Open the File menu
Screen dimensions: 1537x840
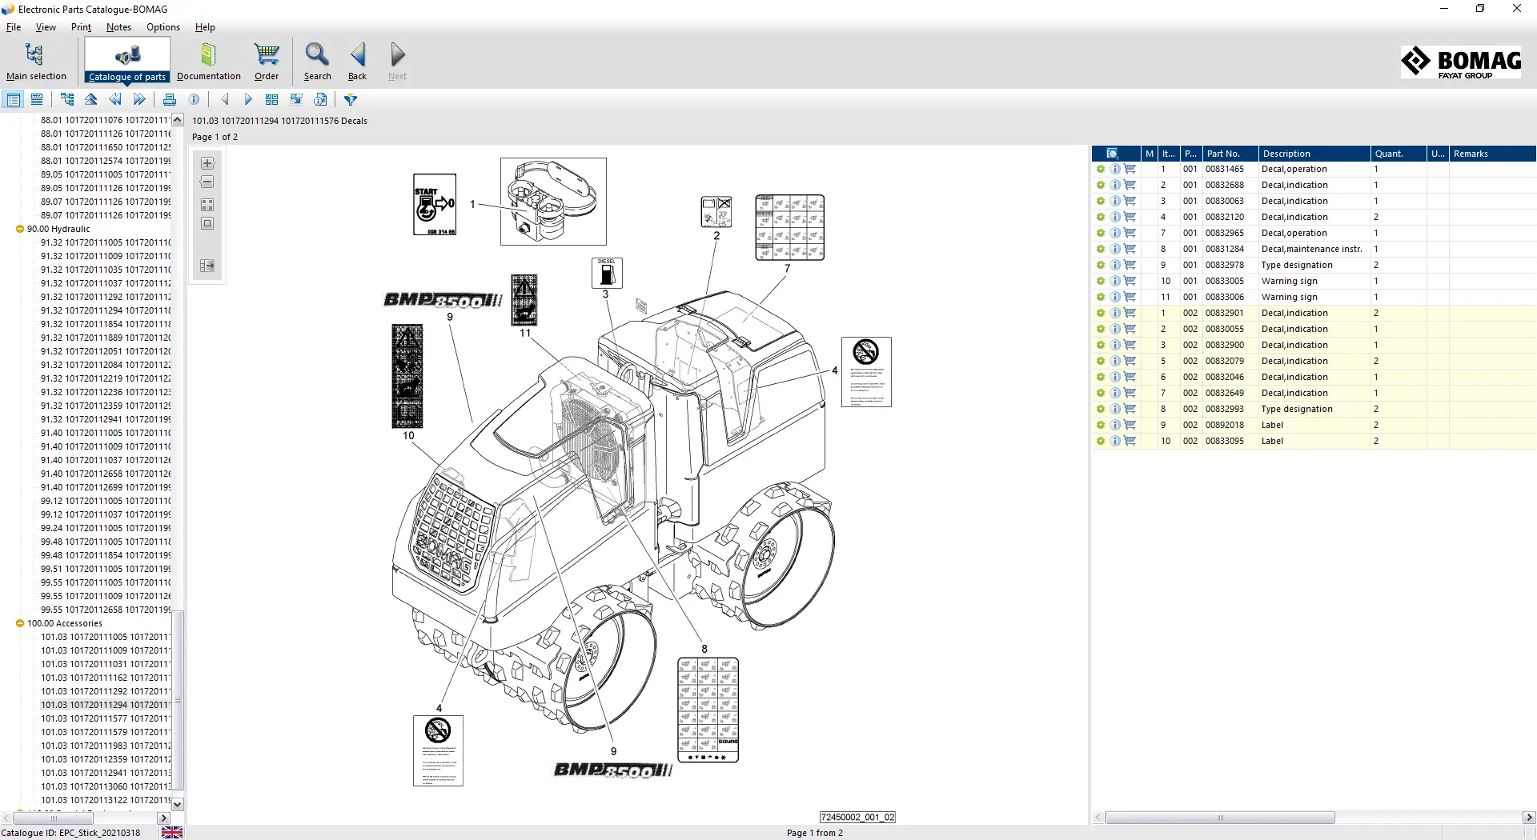14,27
